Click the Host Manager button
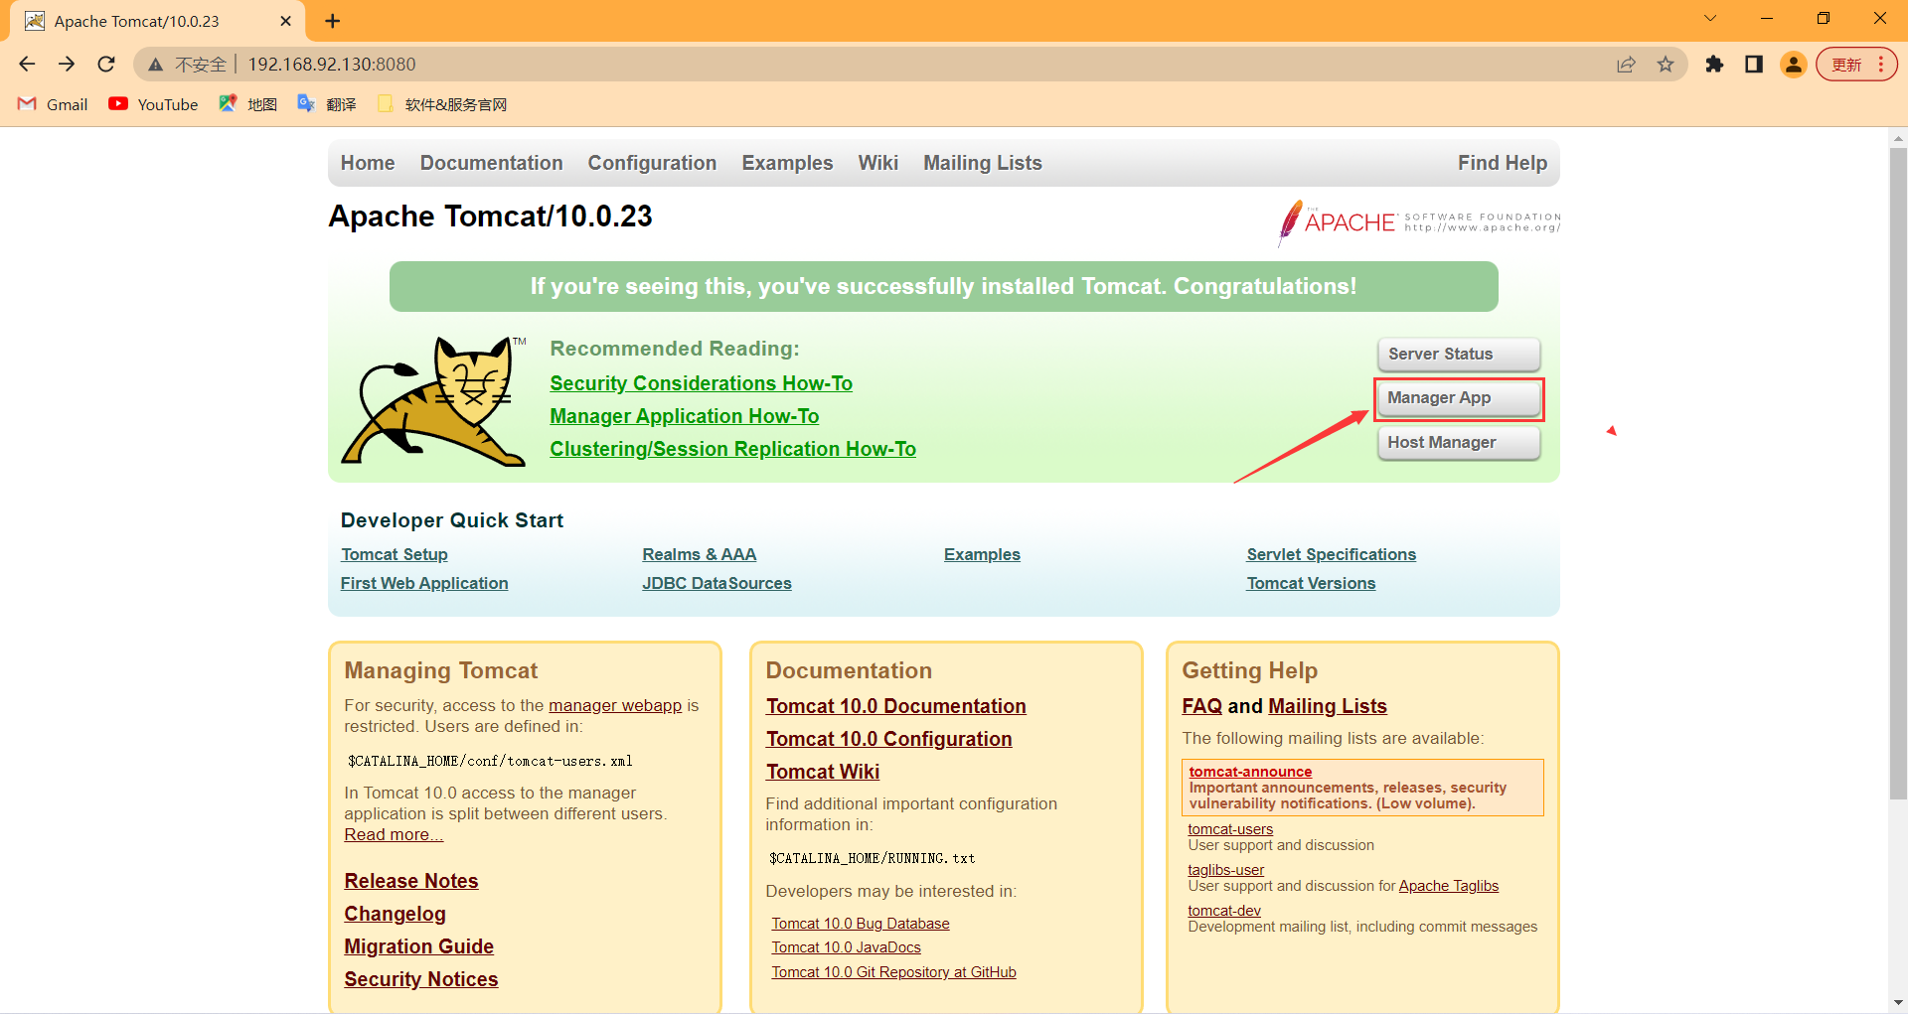Viewport: 1908px width, 1014px height. coord(1459,442)
